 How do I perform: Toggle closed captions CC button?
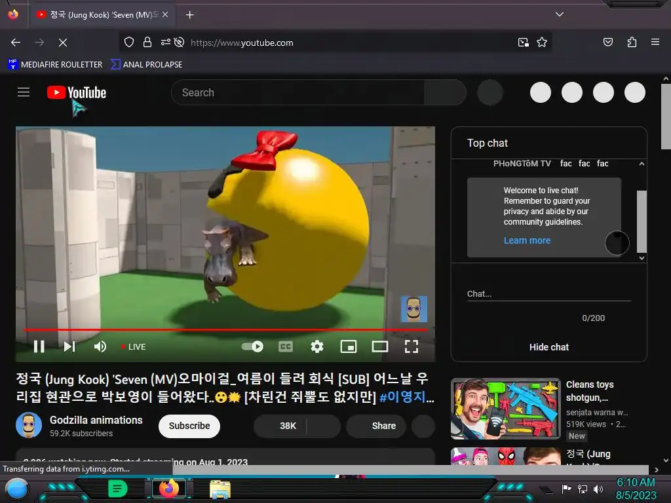[x=286, y=346]
